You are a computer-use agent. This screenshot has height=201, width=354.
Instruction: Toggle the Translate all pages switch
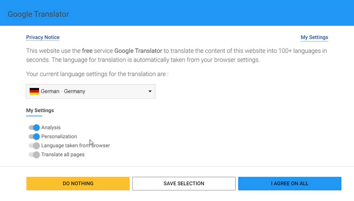click(34, 155)
